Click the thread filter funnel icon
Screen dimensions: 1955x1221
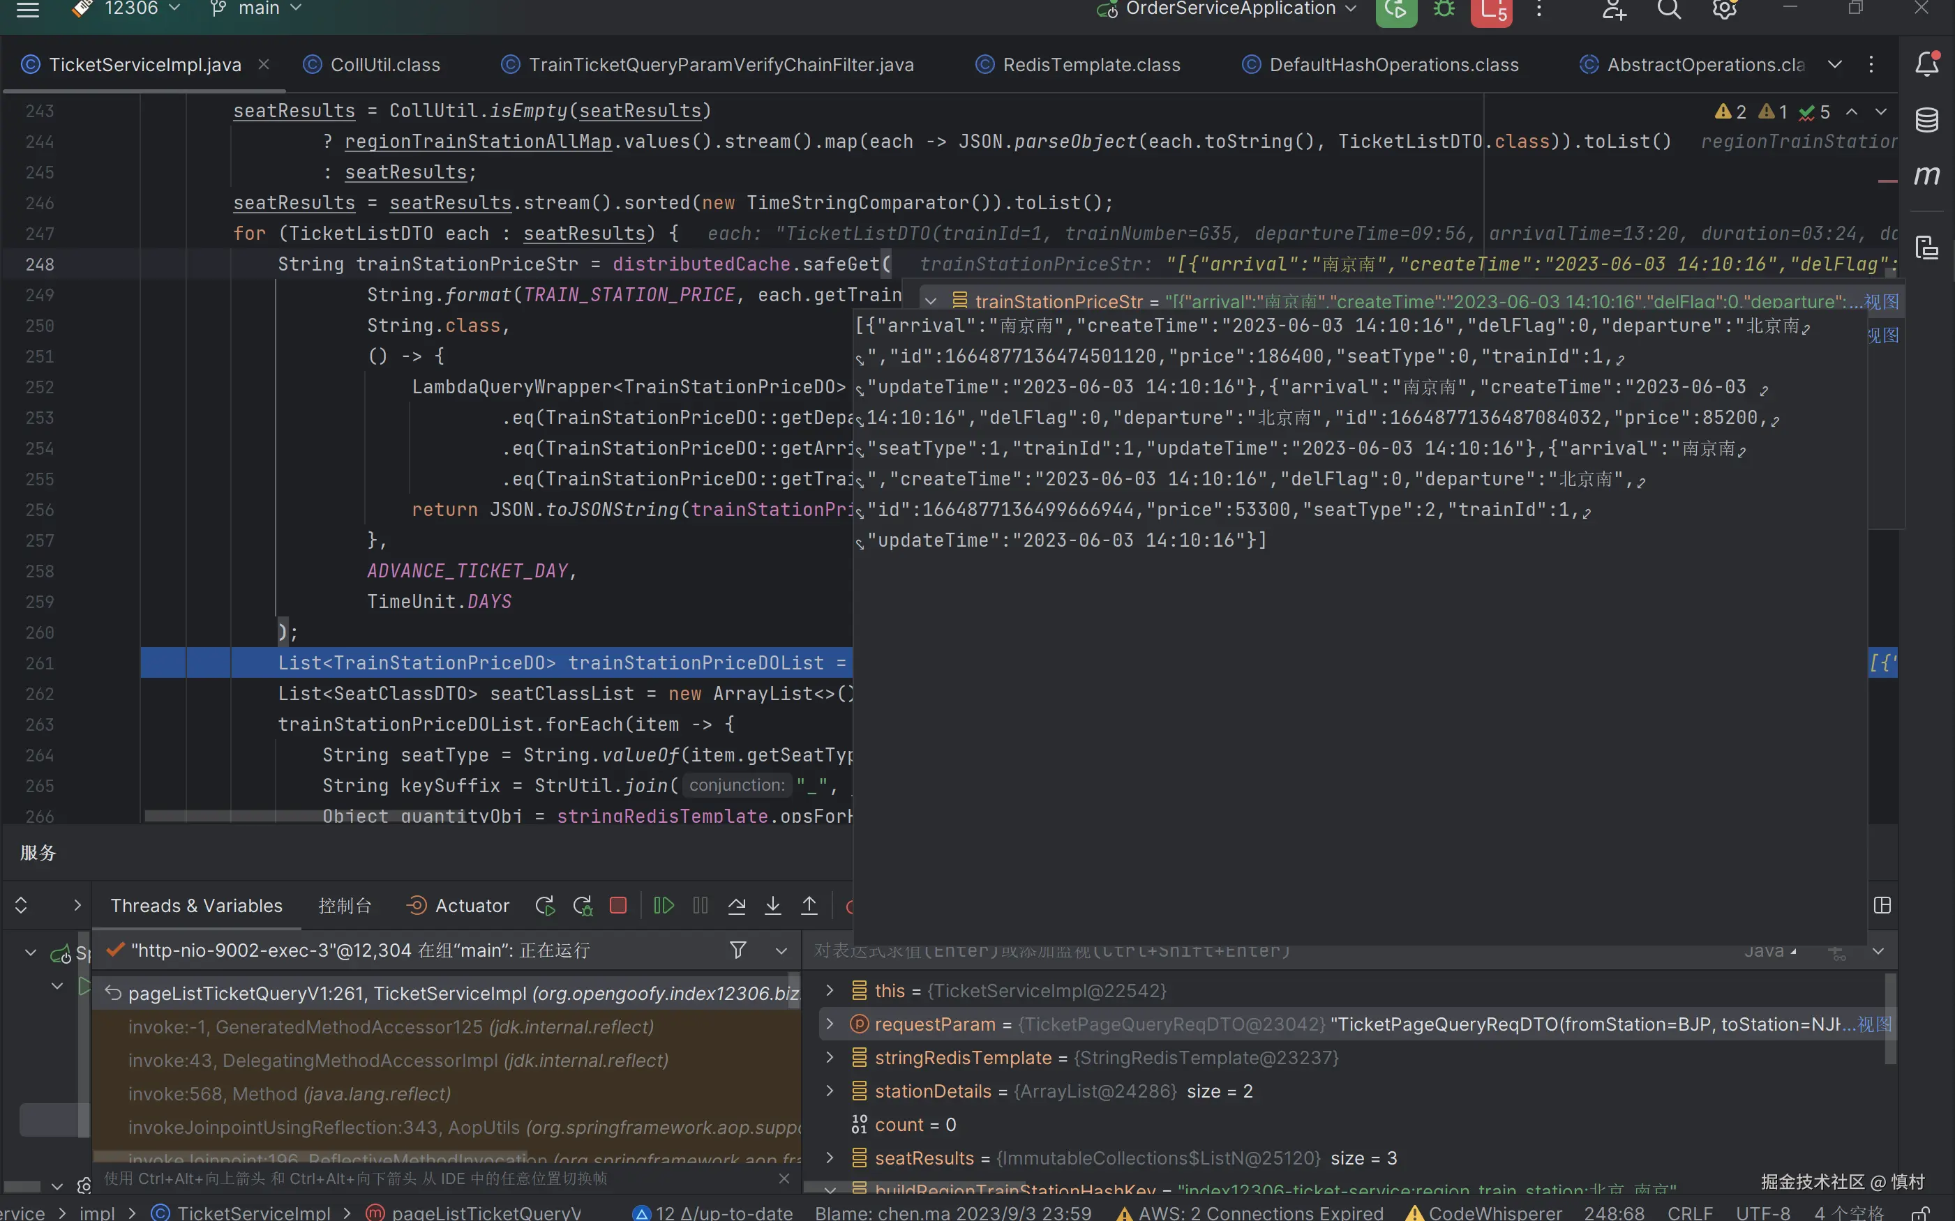[737, 950]
